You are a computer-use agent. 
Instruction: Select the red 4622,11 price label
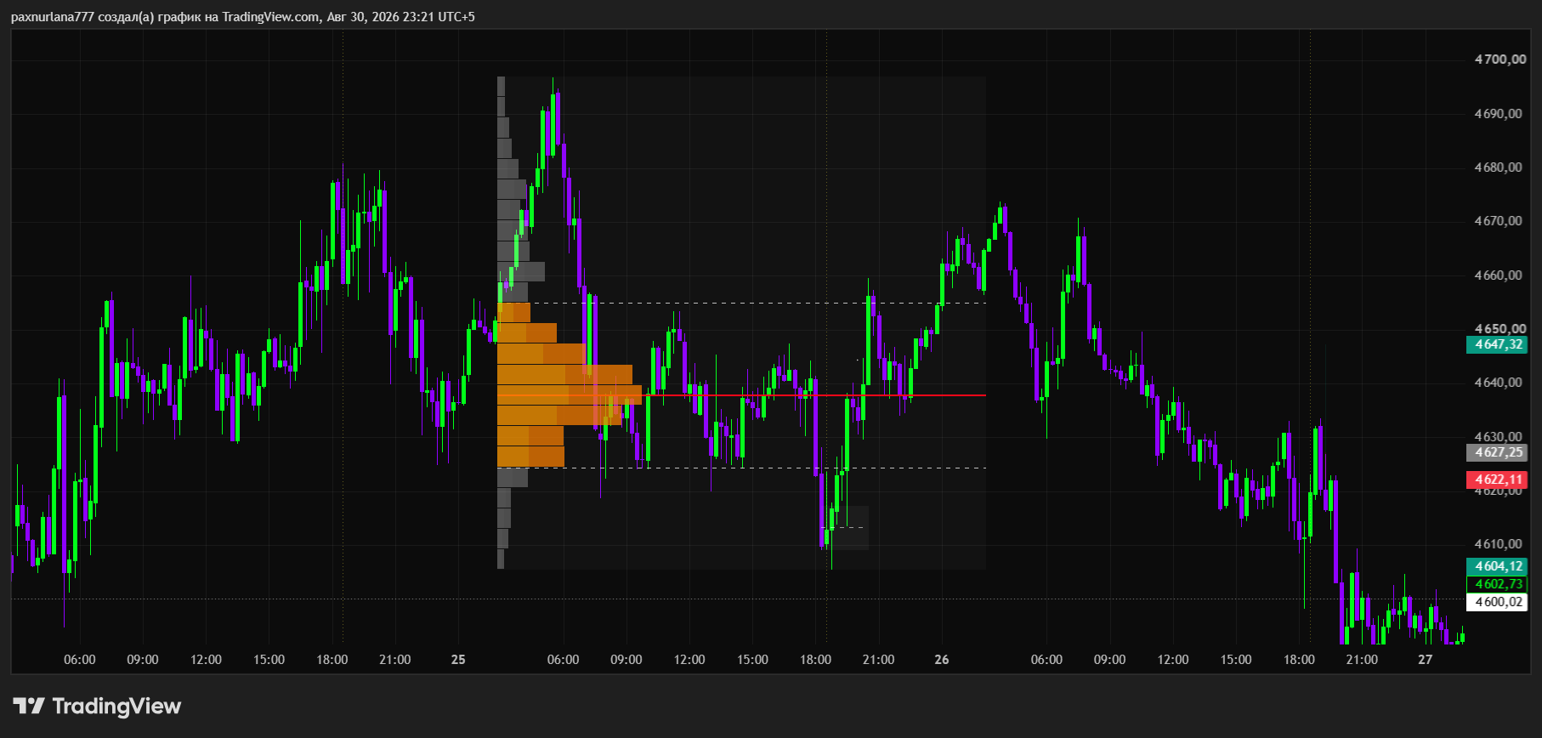coord(1497,480)
